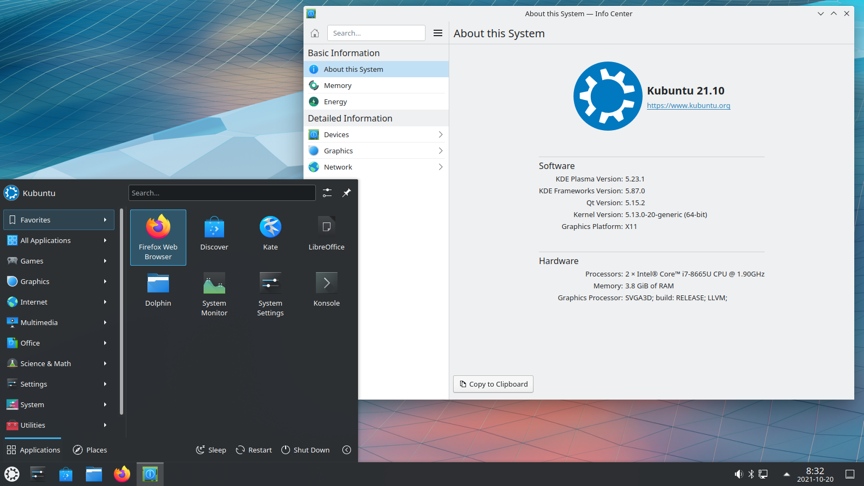Open Utilities category
This screenshot has height=486, width=864.
[58, 425]
